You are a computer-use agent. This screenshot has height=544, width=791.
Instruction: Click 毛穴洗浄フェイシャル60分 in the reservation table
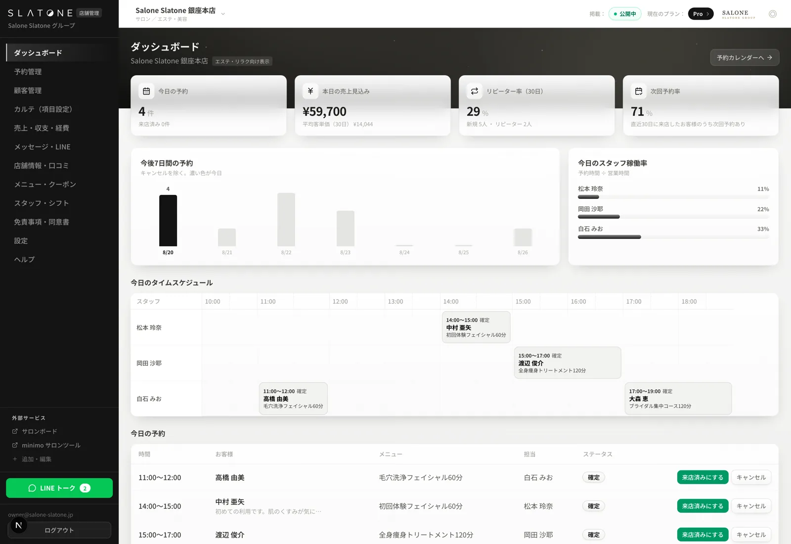pyautogui.click(x=421, y=477)
